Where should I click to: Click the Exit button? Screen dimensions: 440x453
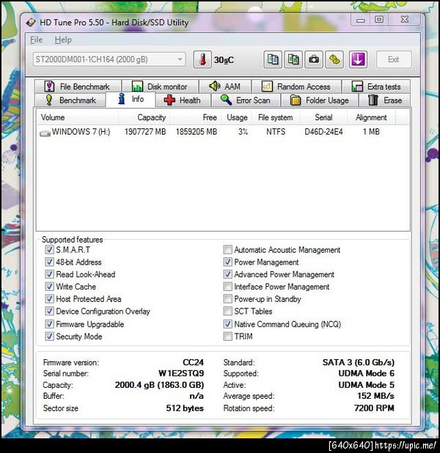[x=394, y=59]
